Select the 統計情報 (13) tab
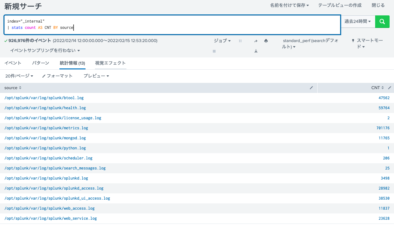The width and height of the screenshot is (394, 226). 72,63
